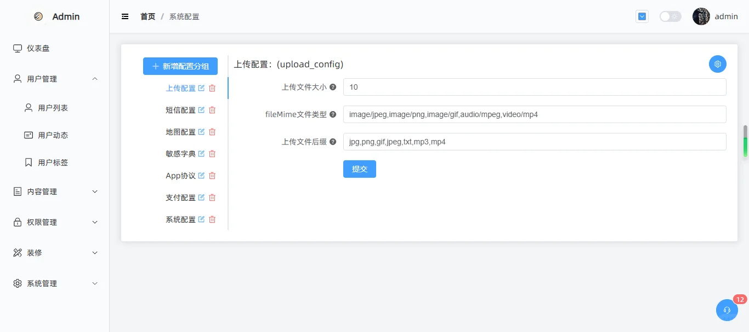This screenshot has height=332, width=749.
Task: Open the customer service icon at bottom right
Action: click(727, 310)
